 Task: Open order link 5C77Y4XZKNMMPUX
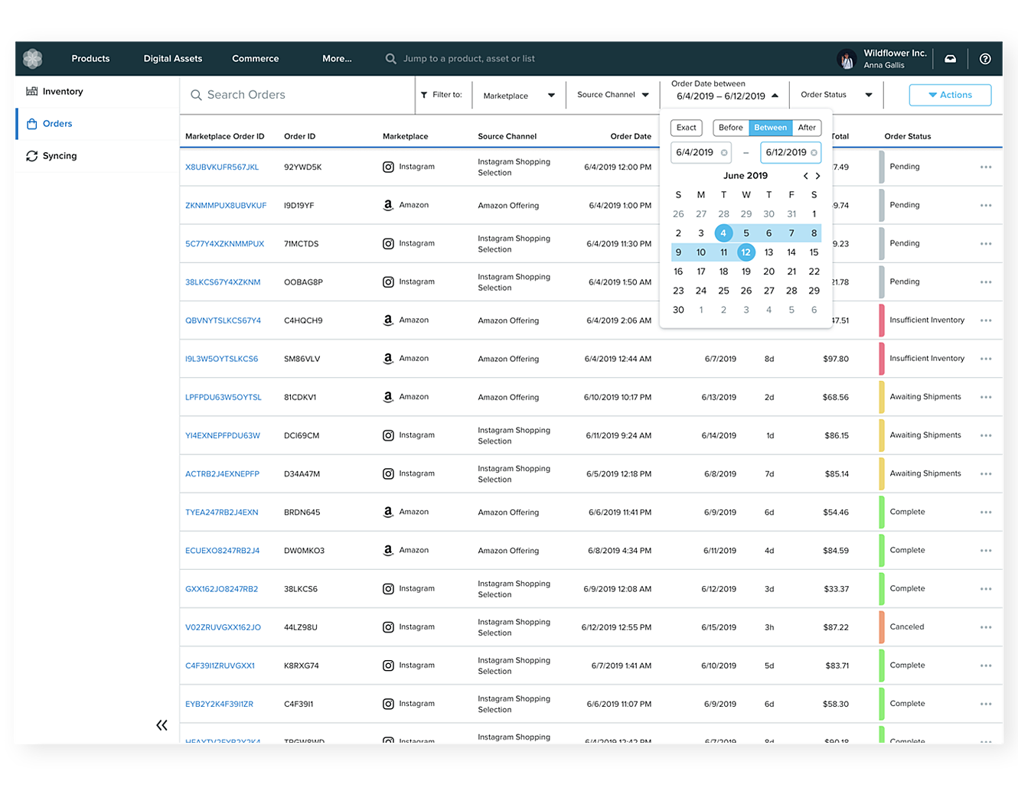pos(224,244)
